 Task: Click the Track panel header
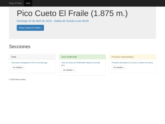point(32,57)
